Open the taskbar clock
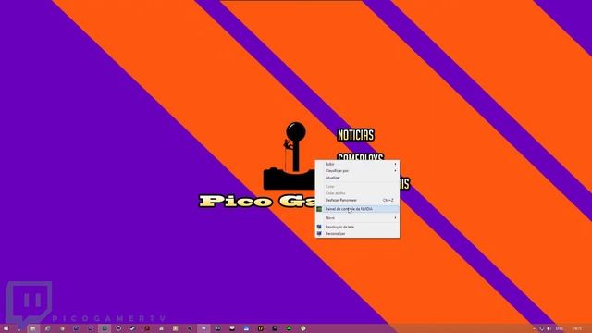This screenshot has width=592, height=333. pos(577,329)
